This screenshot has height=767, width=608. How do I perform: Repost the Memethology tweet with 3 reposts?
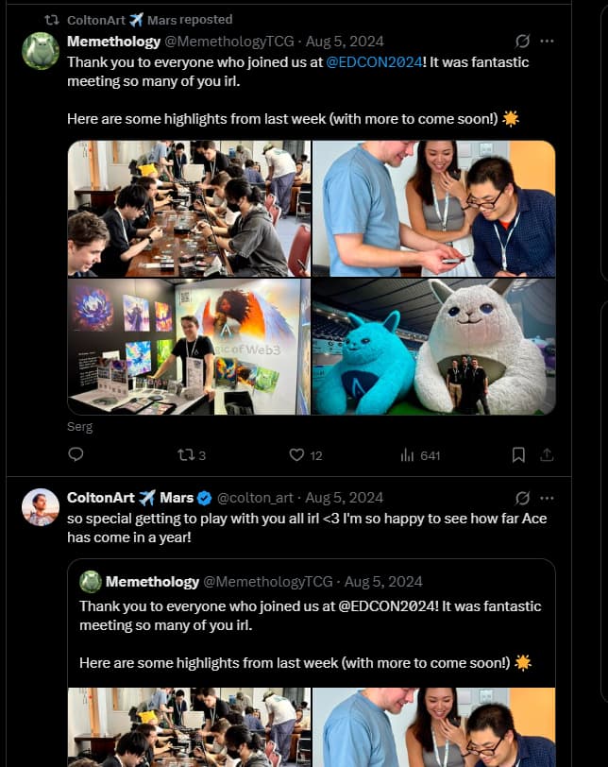click(192, 455)
